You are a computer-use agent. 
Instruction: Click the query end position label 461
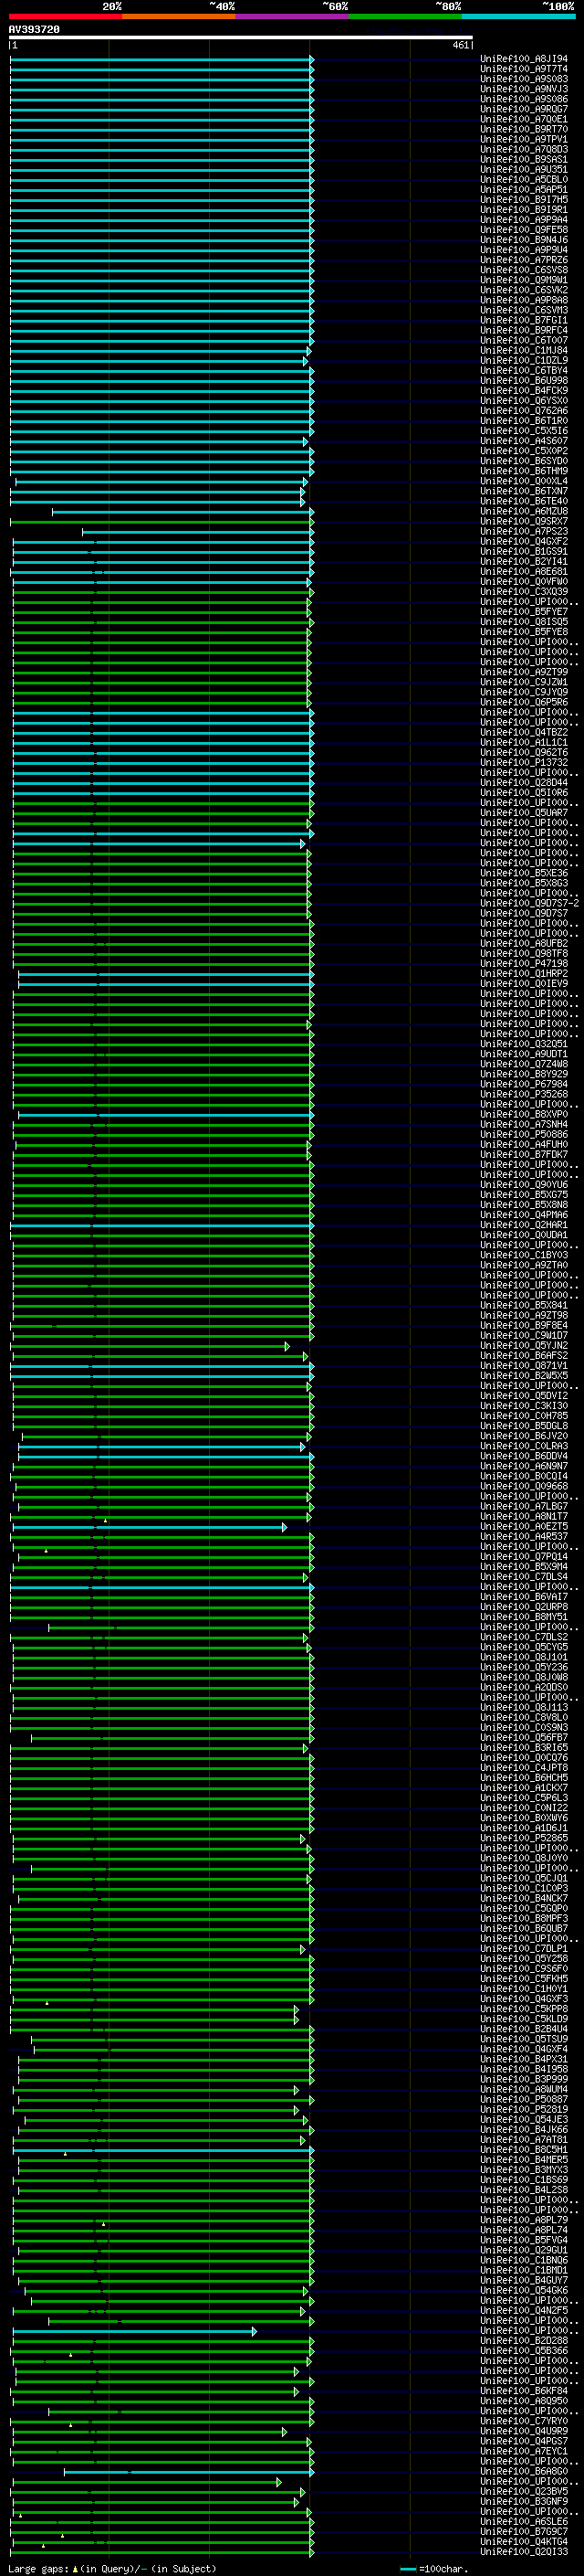point(461,45)
